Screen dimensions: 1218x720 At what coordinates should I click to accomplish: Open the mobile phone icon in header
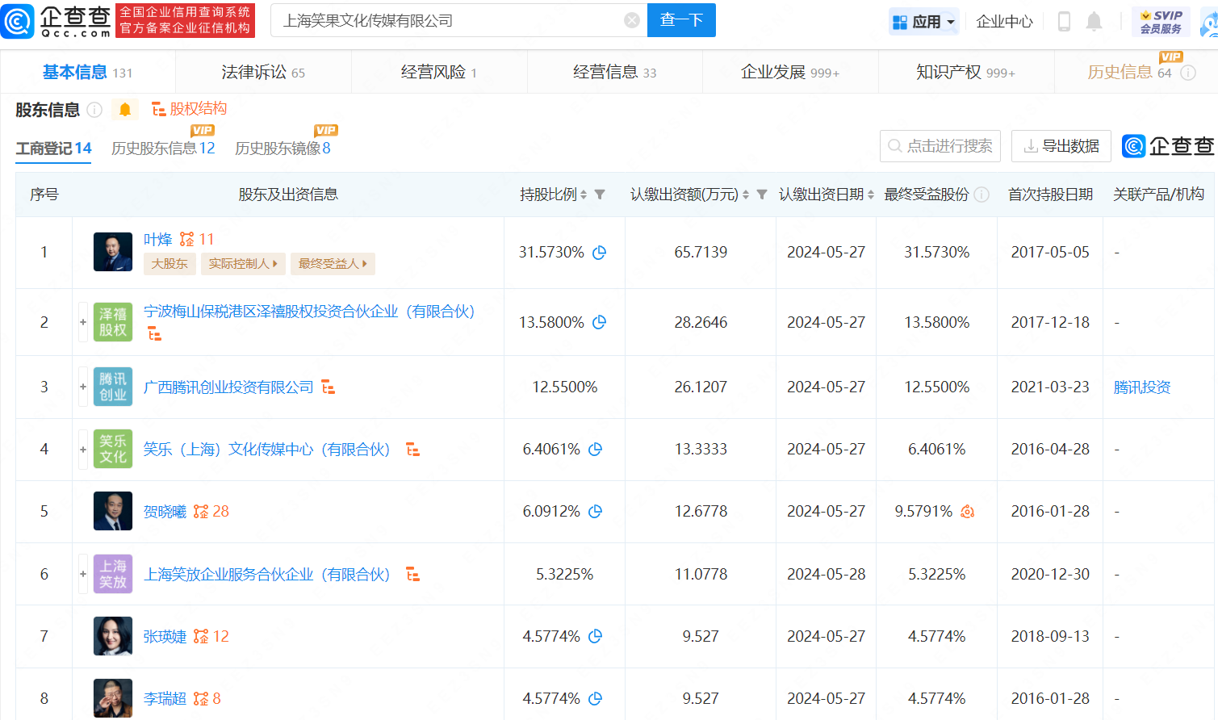1064,22
